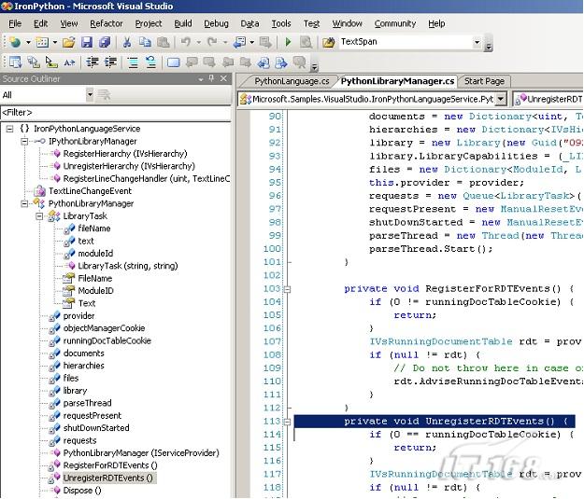
Task: Collapse the LibraryTask tree node
Action: (39, 216)
